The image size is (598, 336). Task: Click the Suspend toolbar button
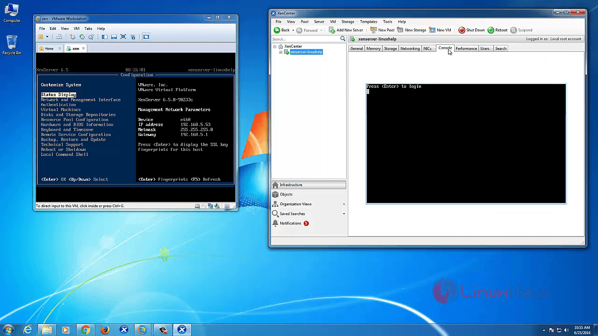521,30
